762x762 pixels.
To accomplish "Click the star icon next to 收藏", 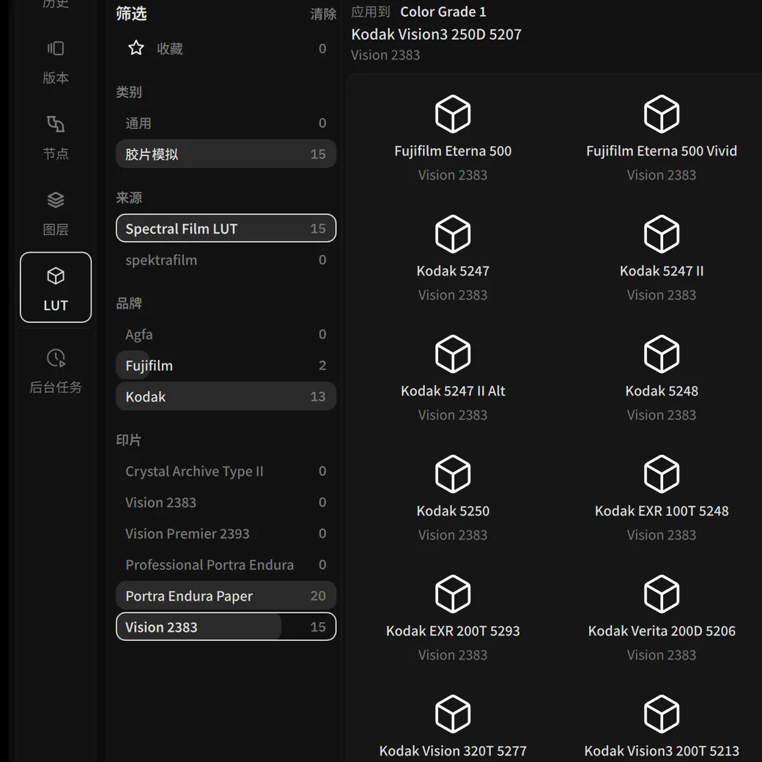I will coord(136,48).
